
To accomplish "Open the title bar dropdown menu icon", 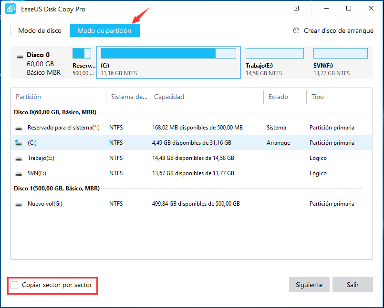I will coord(296,9).
